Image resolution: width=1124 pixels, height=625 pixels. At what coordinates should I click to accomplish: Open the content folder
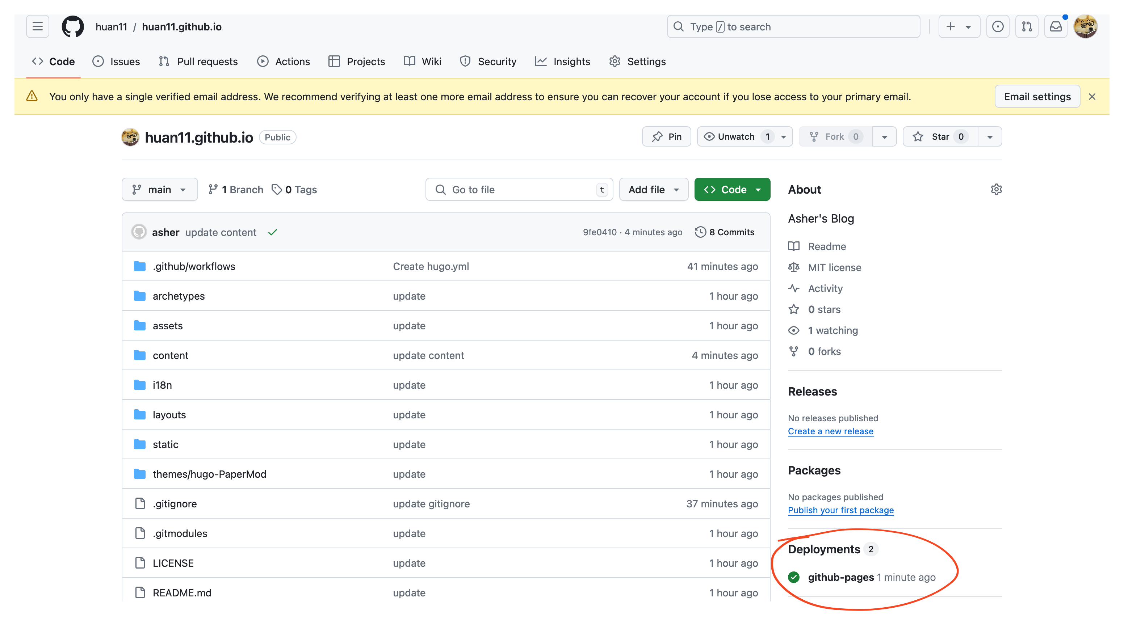pyautogui.click(x=171, y=355)
